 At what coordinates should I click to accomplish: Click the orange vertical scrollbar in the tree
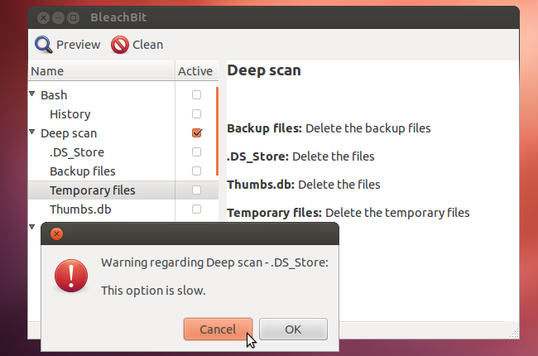217,131
